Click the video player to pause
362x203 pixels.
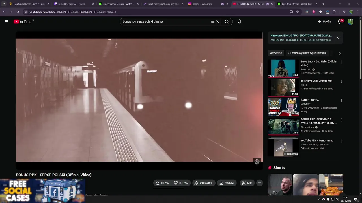(139, 100)
